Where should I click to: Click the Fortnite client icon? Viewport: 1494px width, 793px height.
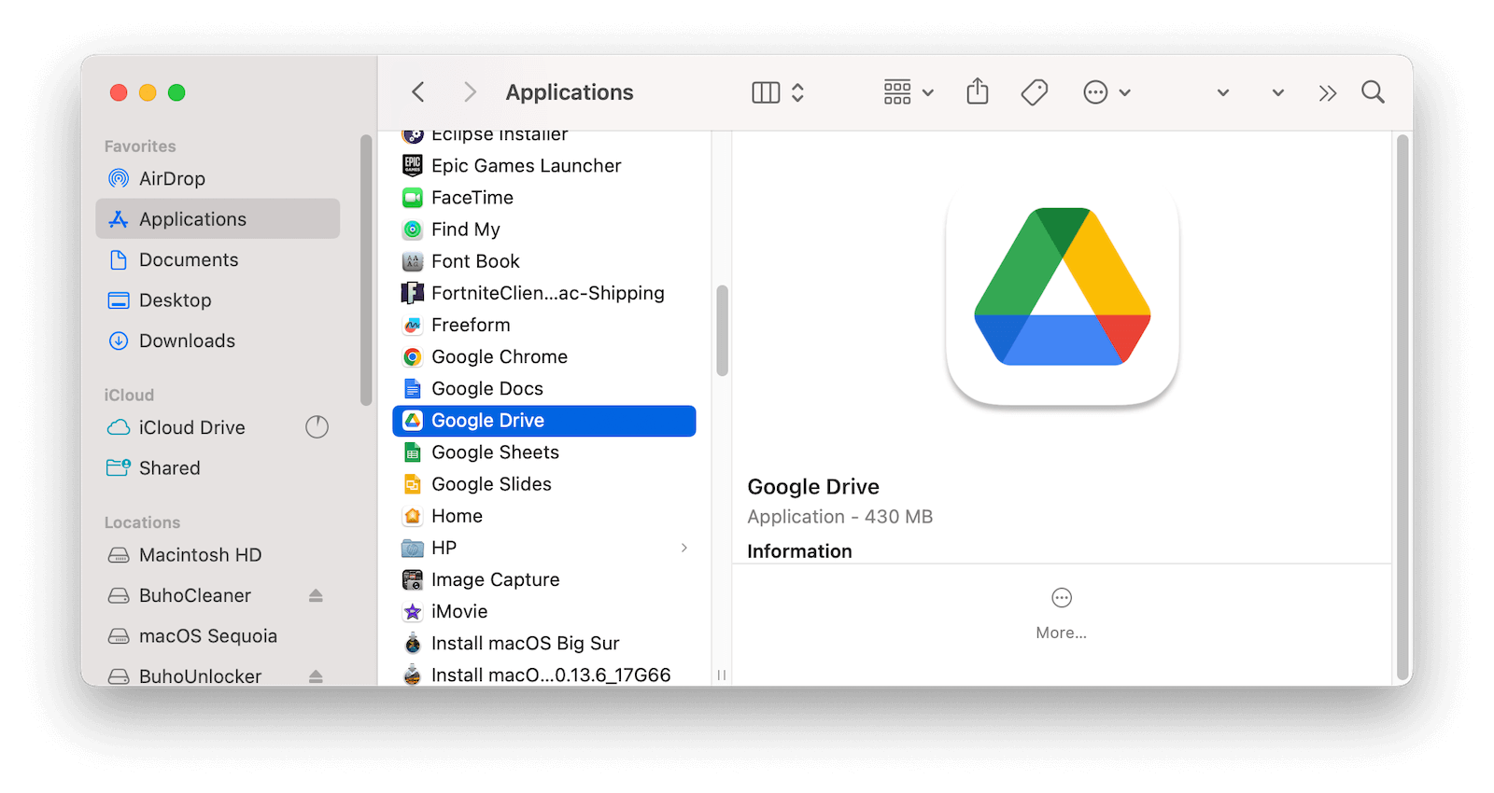413,293
